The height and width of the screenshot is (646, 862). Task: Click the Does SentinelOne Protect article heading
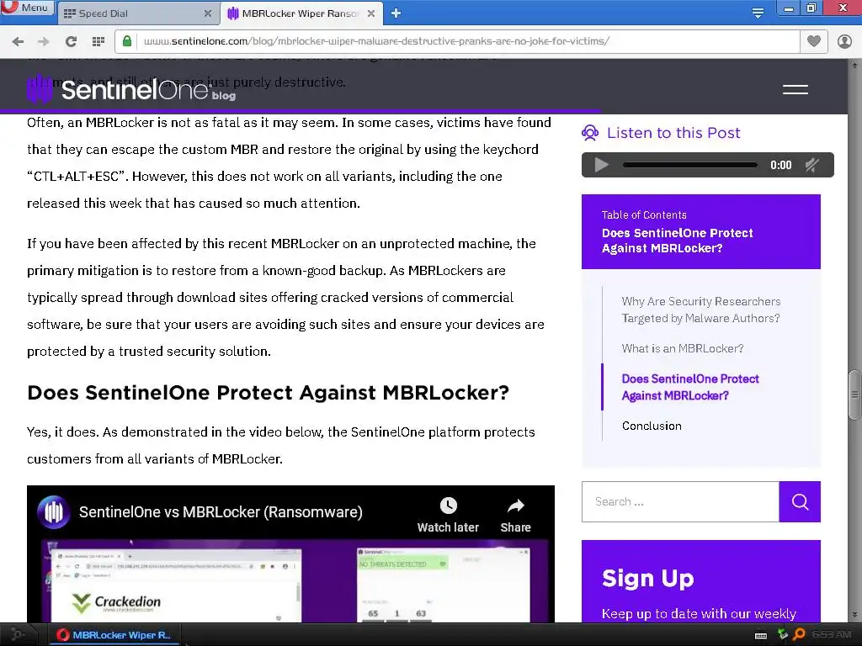click(268, 393)
